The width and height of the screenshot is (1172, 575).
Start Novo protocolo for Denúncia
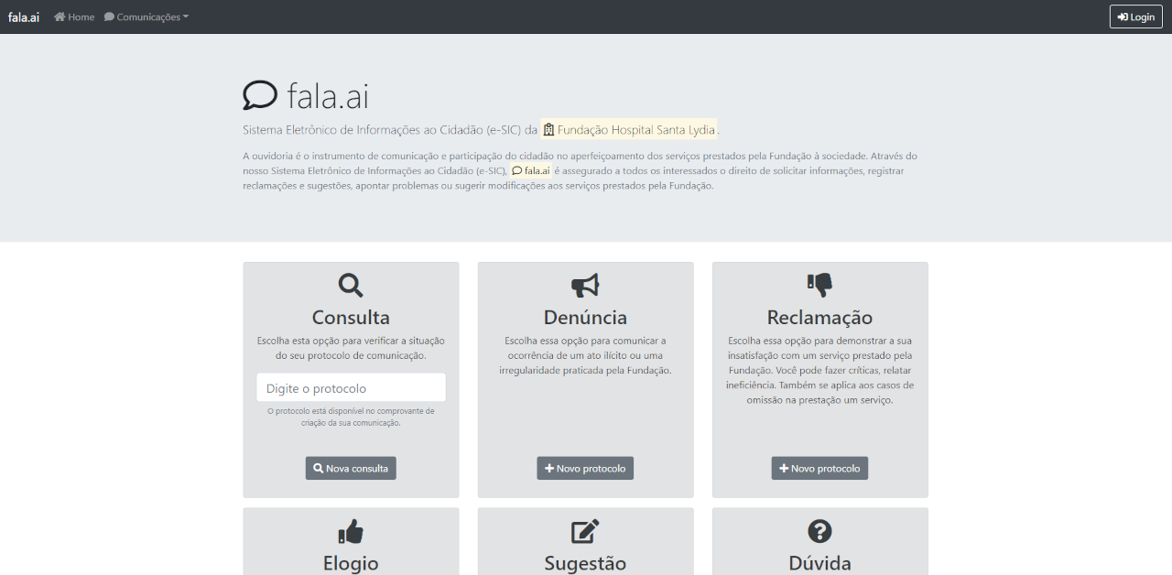585,468
